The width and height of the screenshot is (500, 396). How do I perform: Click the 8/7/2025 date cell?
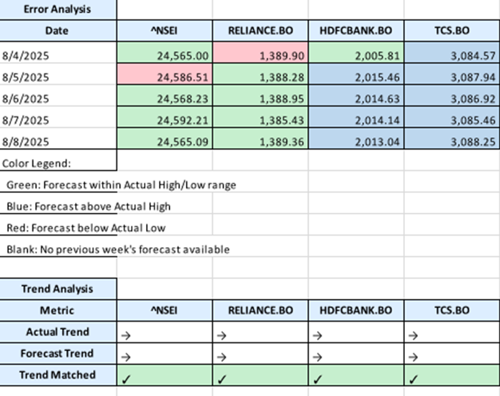(58, 117)
